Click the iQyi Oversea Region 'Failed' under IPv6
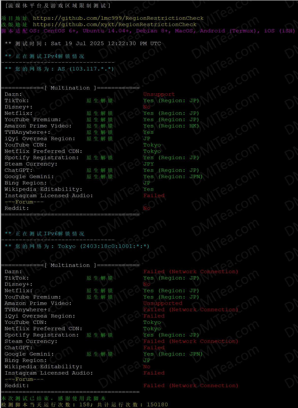The image size is (298, 408). coord(154,316)
